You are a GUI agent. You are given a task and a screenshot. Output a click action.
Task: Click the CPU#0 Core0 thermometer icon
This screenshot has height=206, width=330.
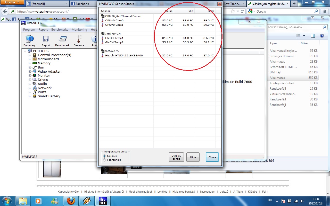pos(103,21)
